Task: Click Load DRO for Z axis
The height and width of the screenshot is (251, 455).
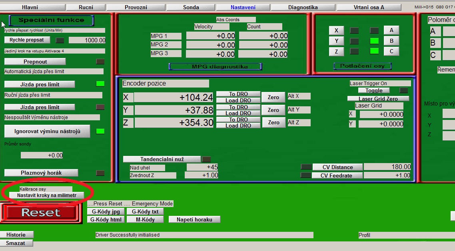Action: (x=238, y=125)
